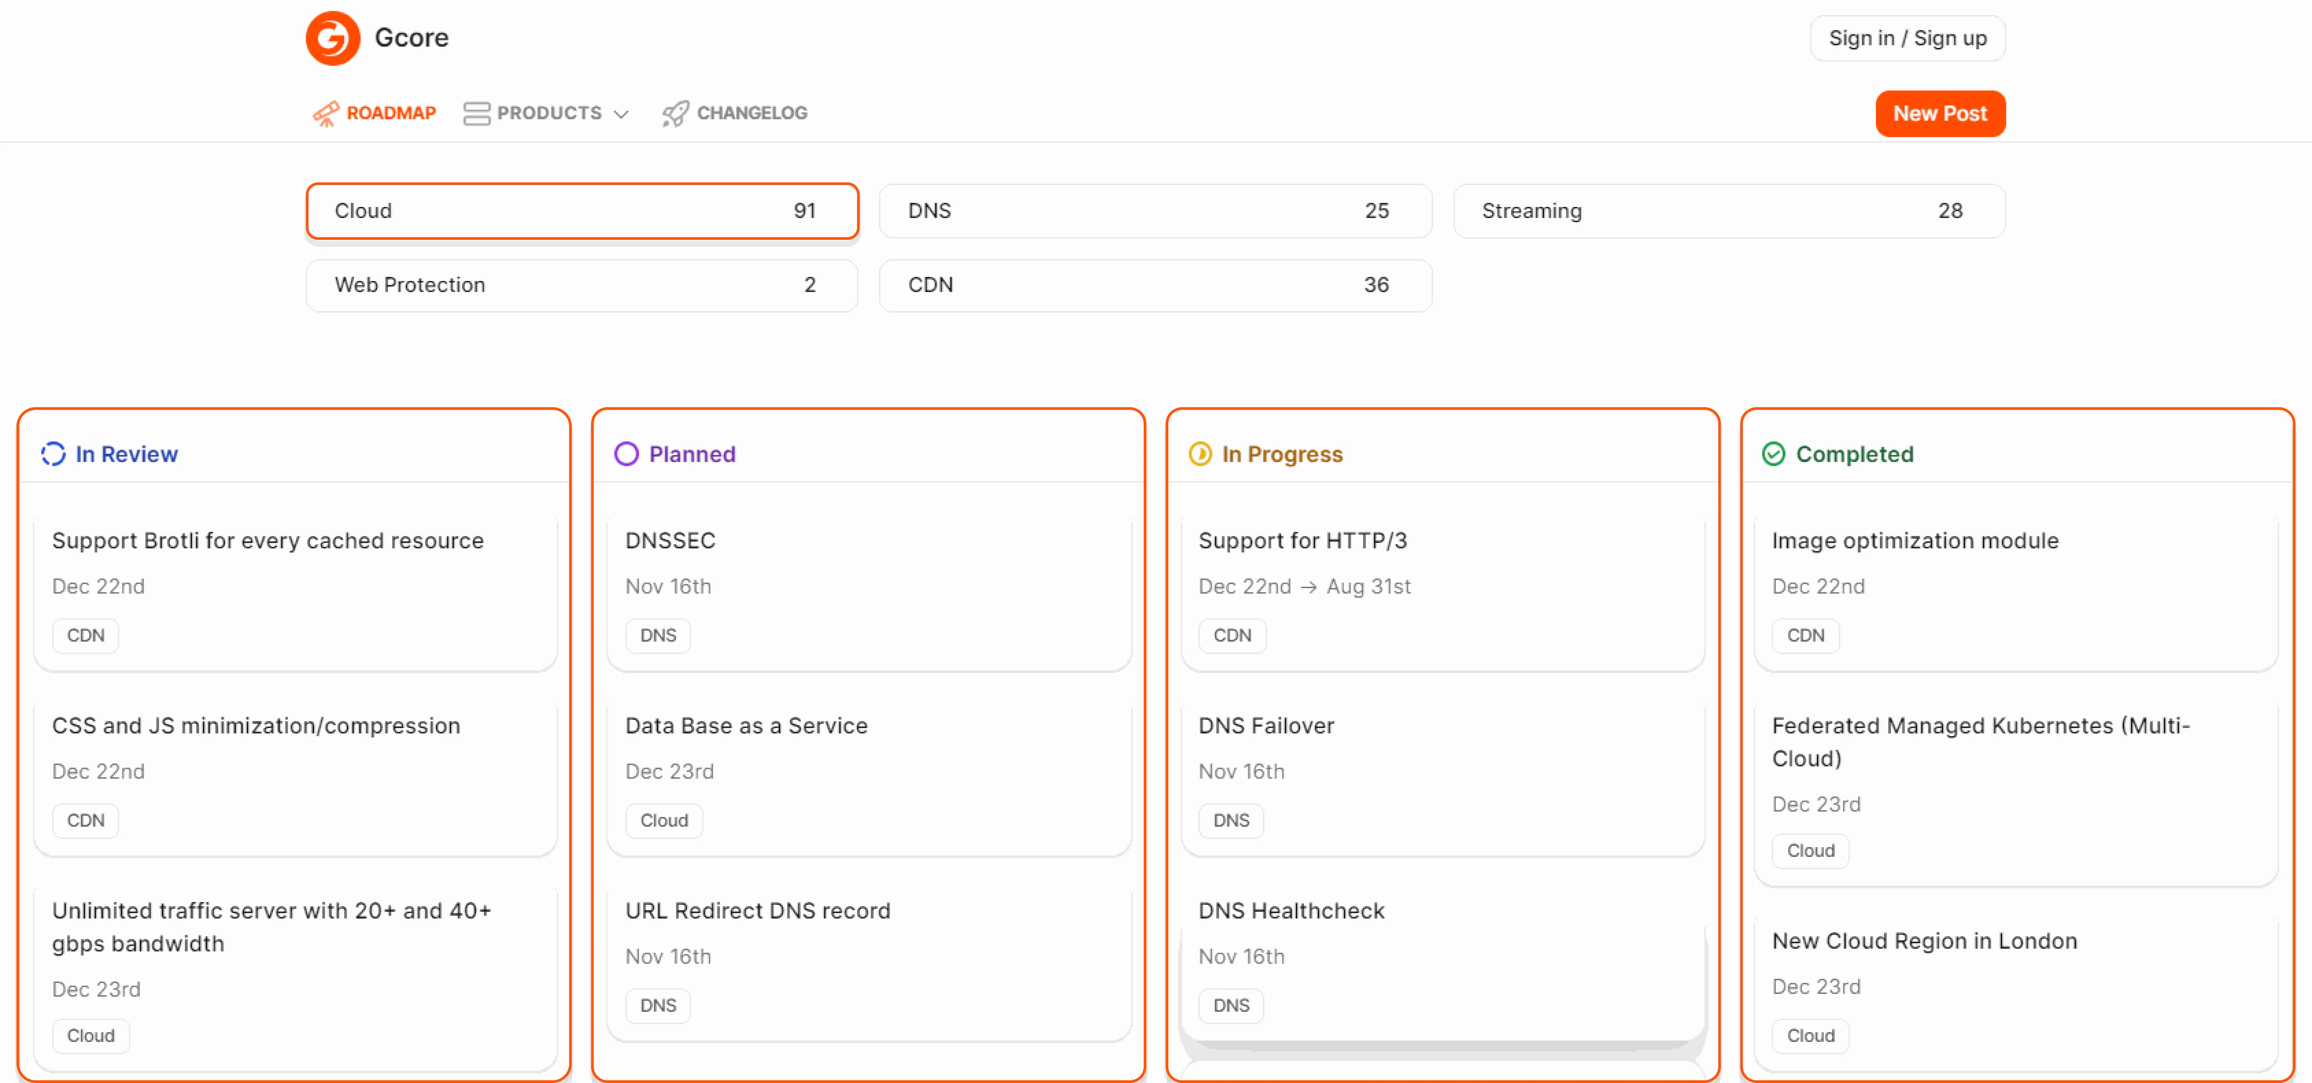Click the In Review status icon

pyautogui.click(x=53, y=454)
